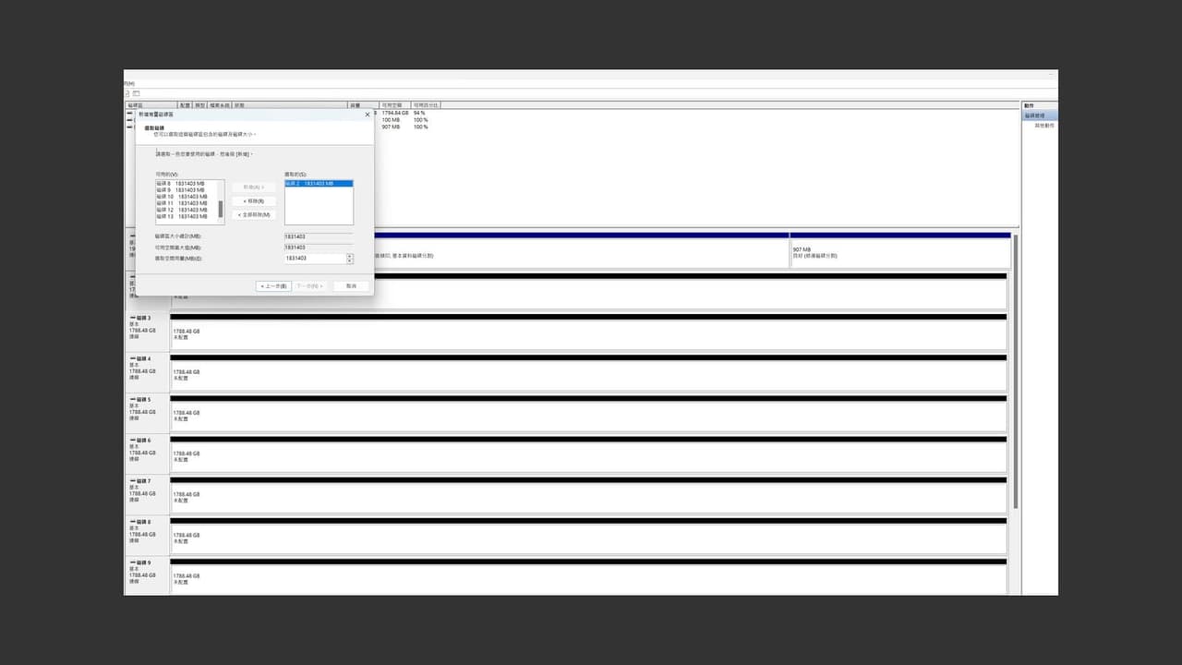Increase space amount with stepper up arrow

pyautogui.click(x=350, y=256)
